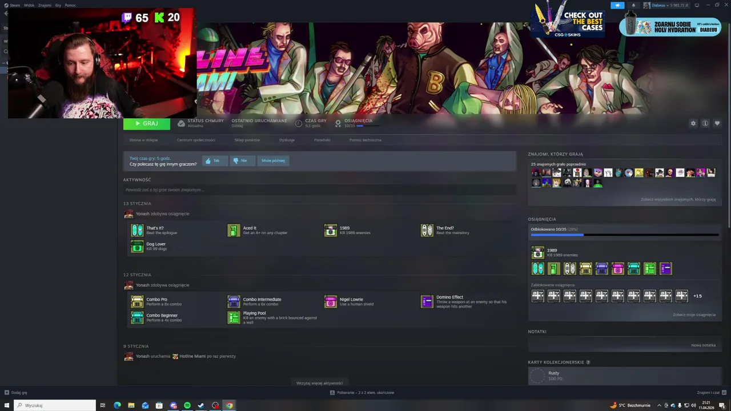Open Steam from the taskbar

pyautogui.click(x=201, y=405)
